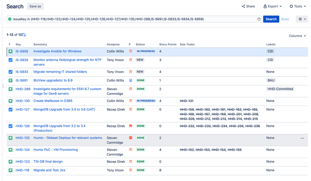This screenshot has width=311, height=181.
Task: Click the red double-arrow priority icon on IS-5934
Action: coord(130,60)
